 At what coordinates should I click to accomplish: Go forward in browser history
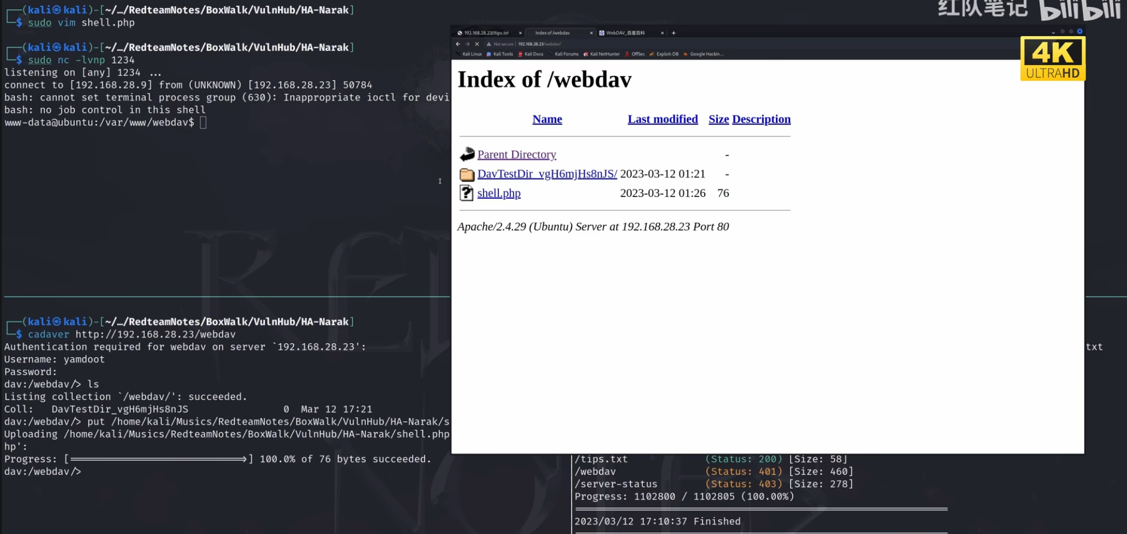point(467,44)
